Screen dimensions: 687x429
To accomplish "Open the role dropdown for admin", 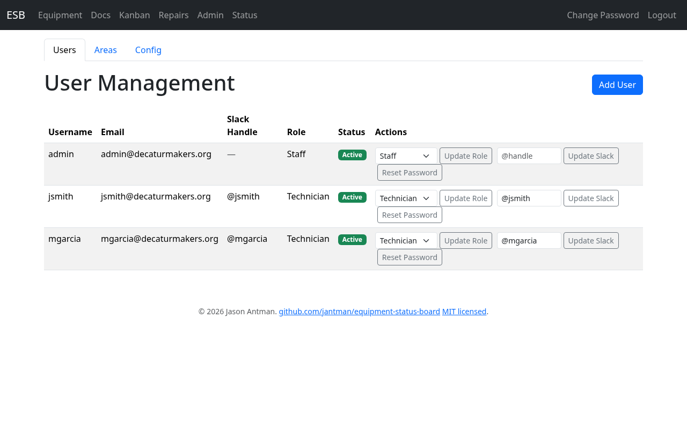I will point(406,156).
